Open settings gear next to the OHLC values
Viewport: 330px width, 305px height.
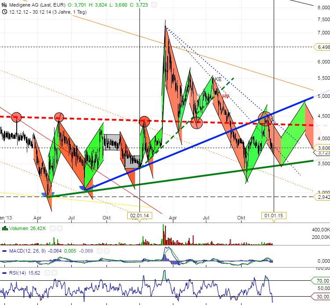tap(154, 5)
